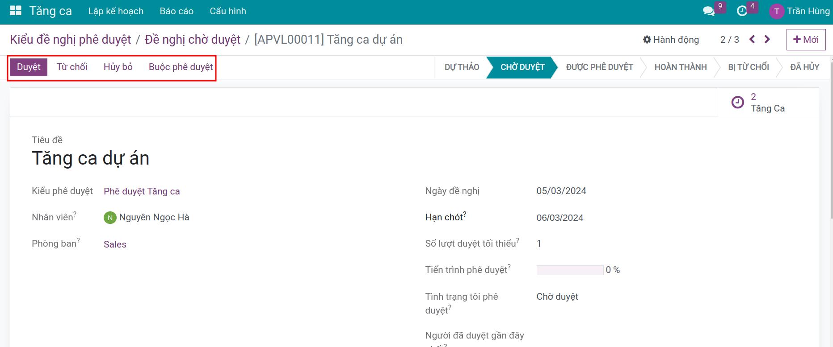833x347 pixels.
Task: Click the Hủy bỏ cancel button
Action: [118, 67]
